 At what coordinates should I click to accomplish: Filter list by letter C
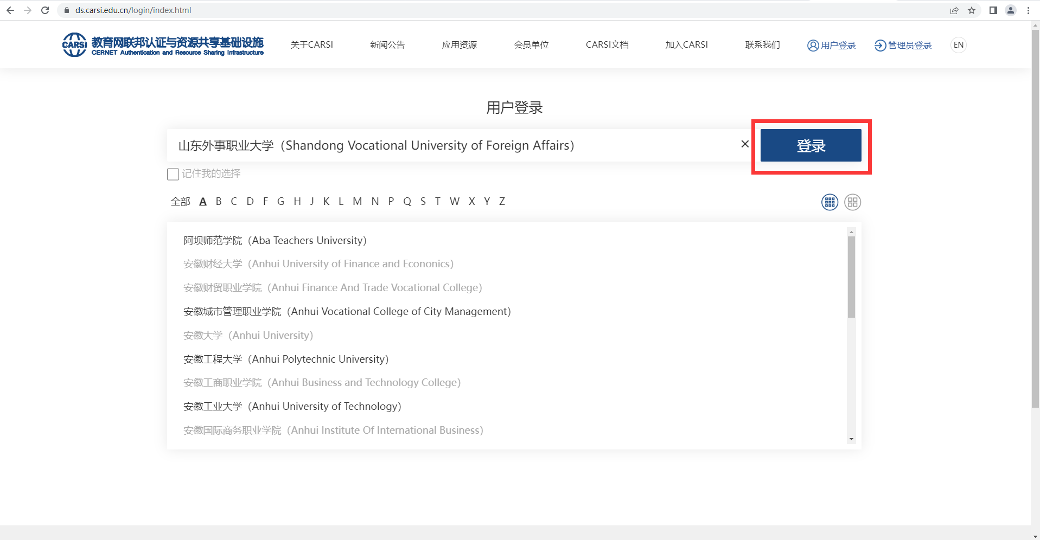point(234,202)
